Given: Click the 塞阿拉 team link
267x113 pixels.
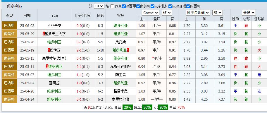Looking at the screenshot, I should [54, 83].
